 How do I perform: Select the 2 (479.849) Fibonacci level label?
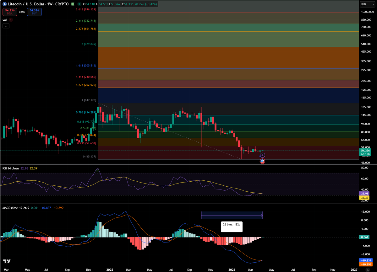[89, 44]
